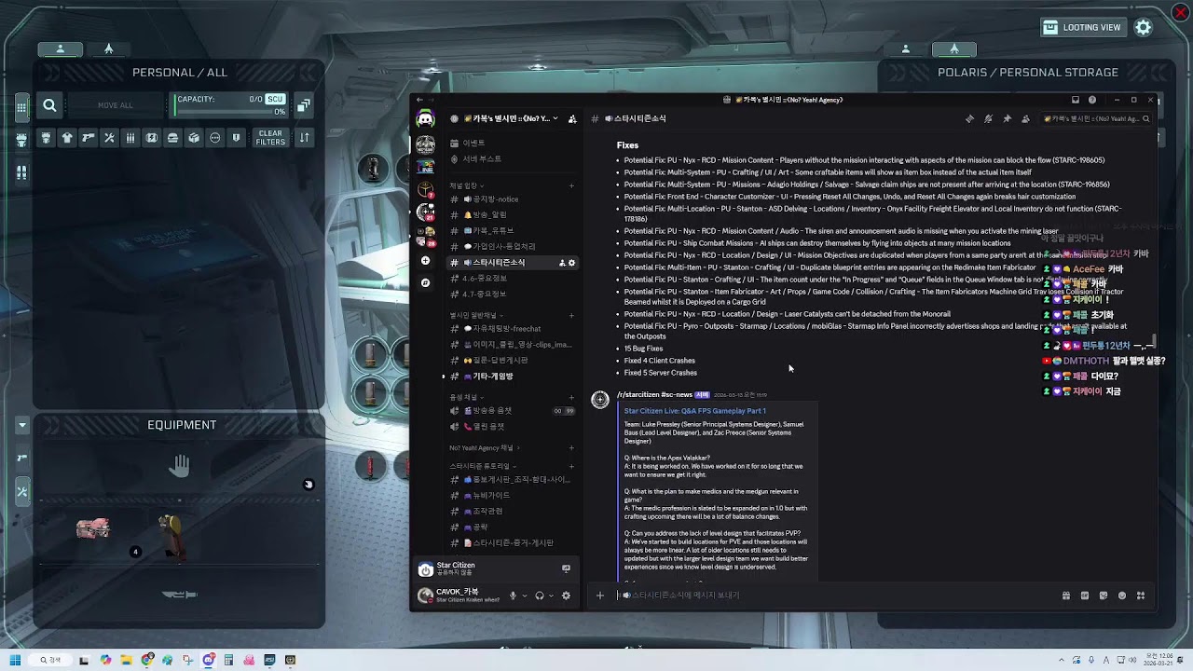Select the Polaris ship tab icon
This screenshot has width=1193, height=671.
954,48
